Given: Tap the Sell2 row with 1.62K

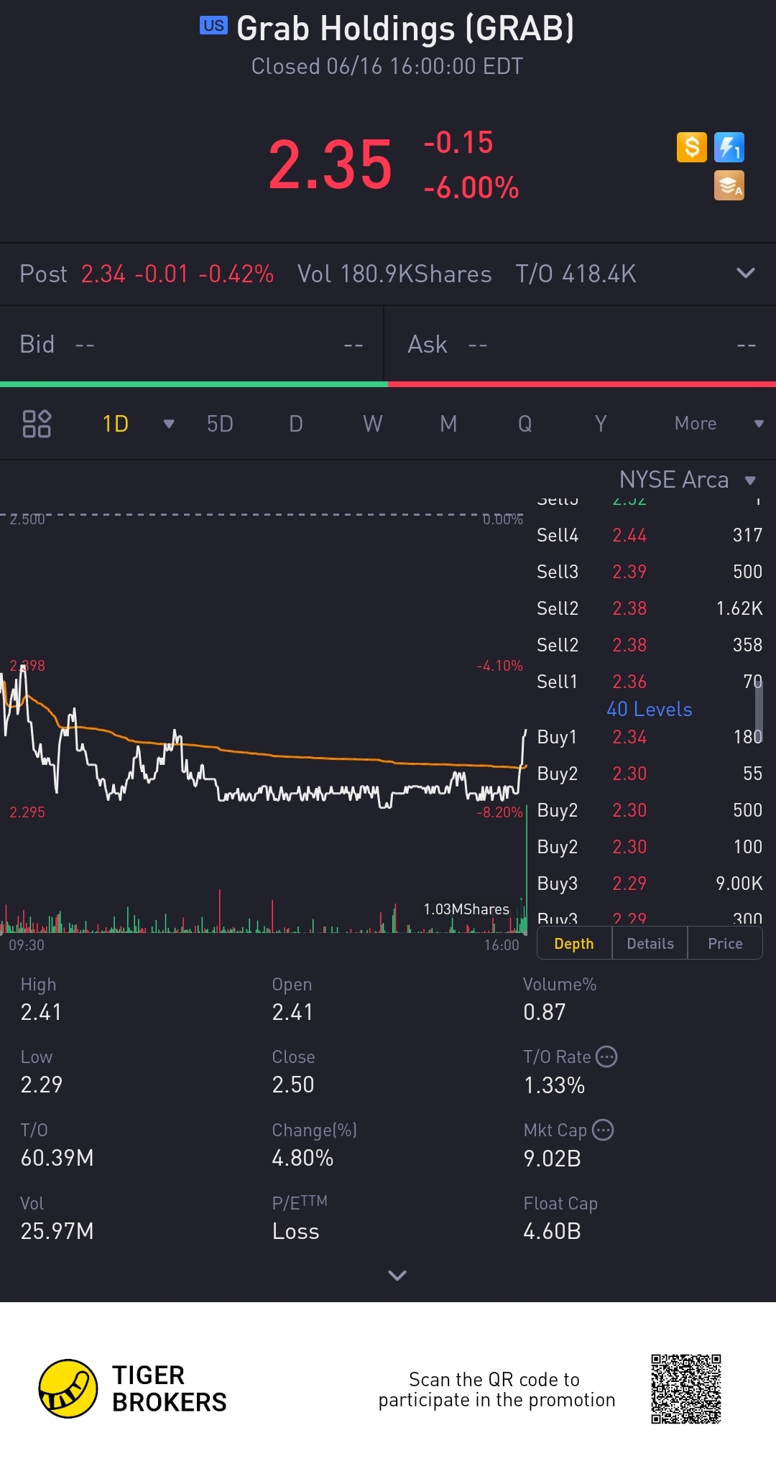Looking at the screenshot, I should (650, 608).
